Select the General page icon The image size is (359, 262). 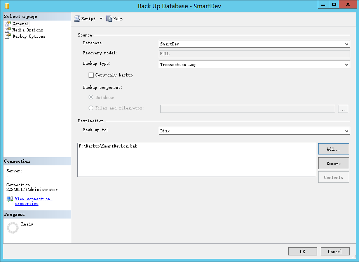8,24
